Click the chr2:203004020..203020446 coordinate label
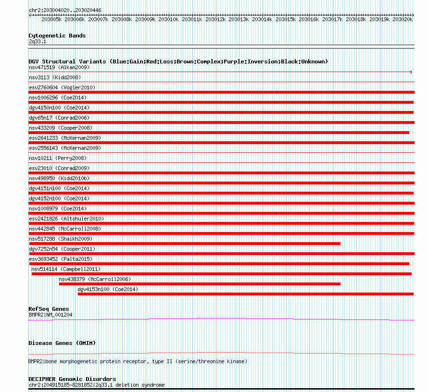The image size is (428, 392). (65, 10)
